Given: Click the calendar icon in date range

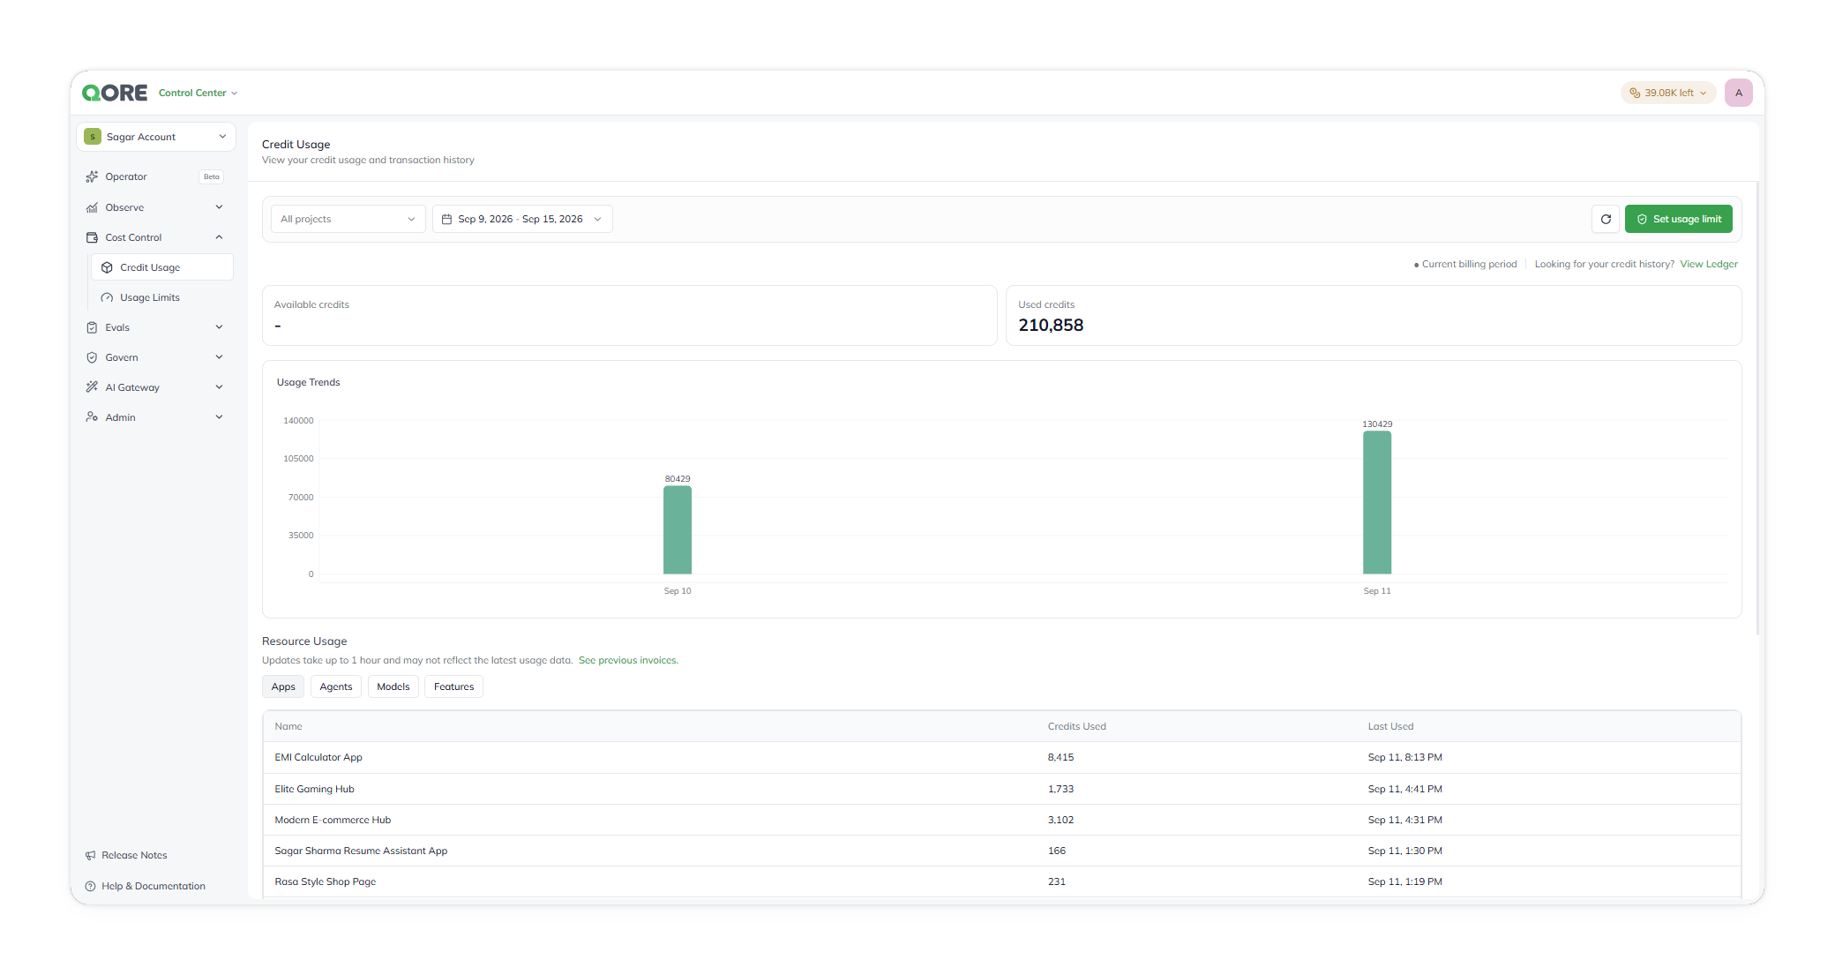Looking at the screenshot, I should (x=446, y=219).
